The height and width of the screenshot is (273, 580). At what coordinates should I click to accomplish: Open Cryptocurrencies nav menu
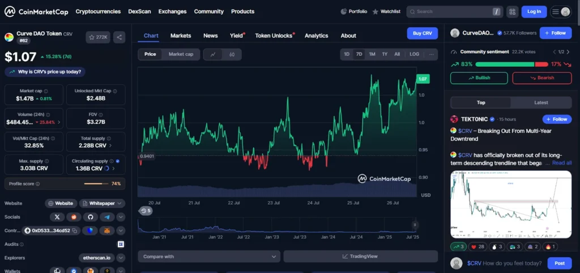[x=98, y=11]
